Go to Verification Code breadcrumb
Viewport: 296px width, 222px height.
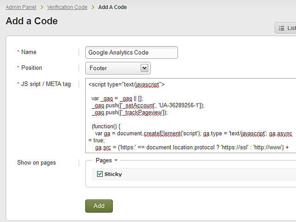tap(67, 7)
